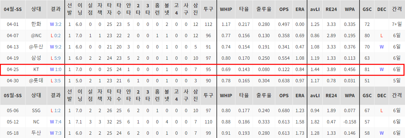Click the OPS column header in April table
Viewport: 405px width, 138px height.
click(284, 10)
